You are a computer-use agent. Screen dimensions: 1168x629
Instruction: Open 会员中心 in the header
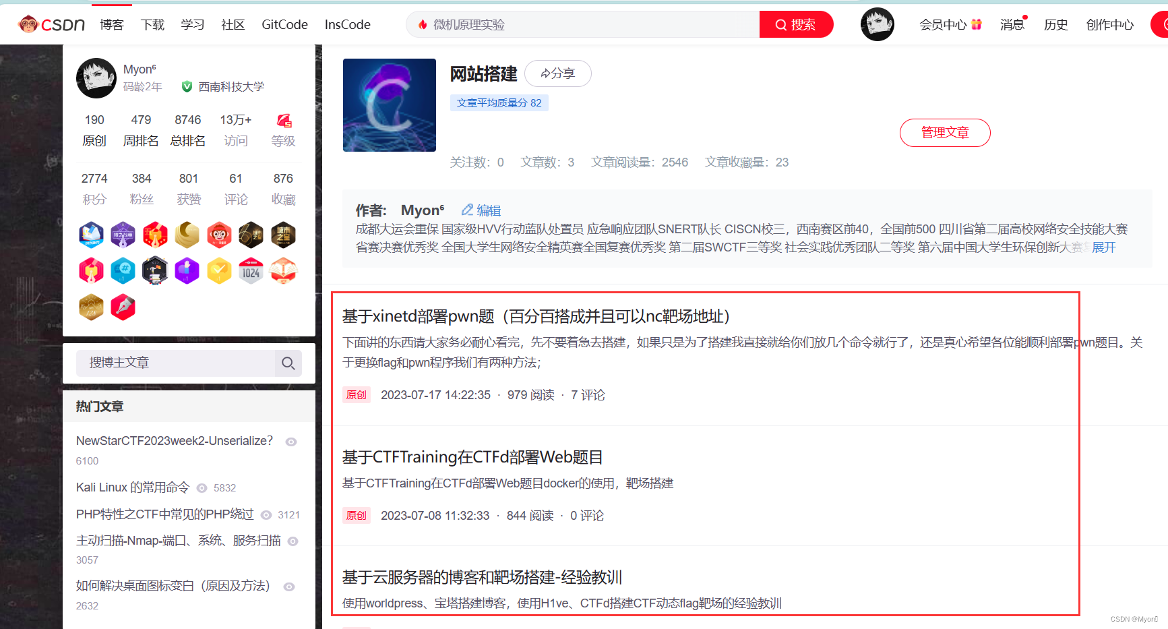943,25
